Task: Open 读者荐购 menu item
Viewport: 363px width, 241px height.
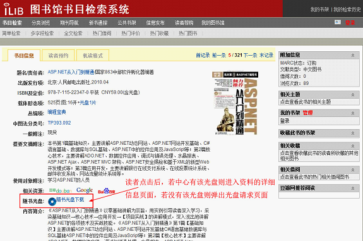Action: 184,23
